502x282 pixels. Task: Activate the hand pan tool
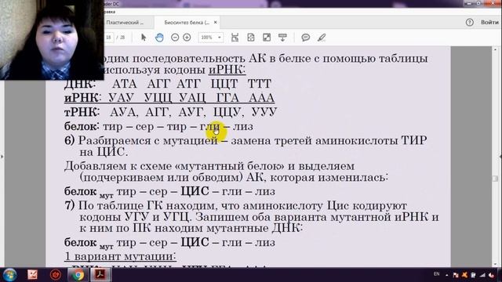click(159, 38)
